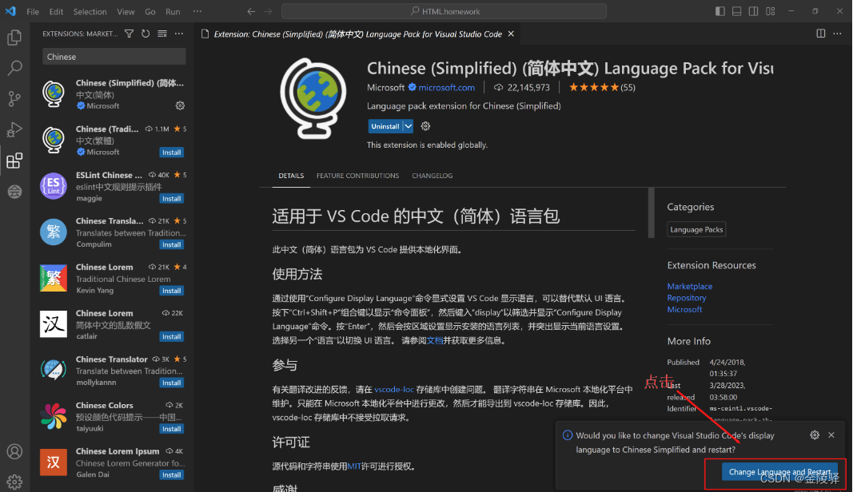853x492 pixels.
Task: Click the extensions search field containing Chinese
Action: coord(114,57)
